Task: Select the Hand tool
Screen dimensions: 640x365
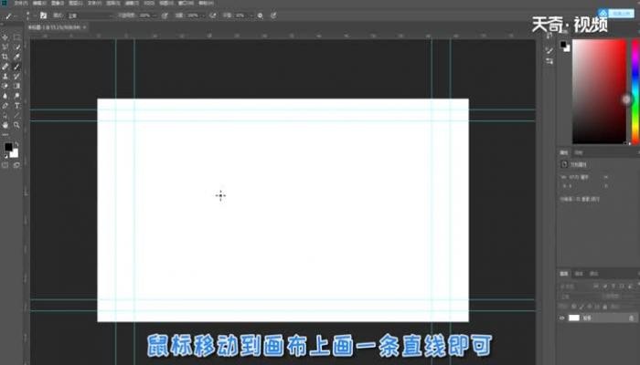Action: coord(5,125)
